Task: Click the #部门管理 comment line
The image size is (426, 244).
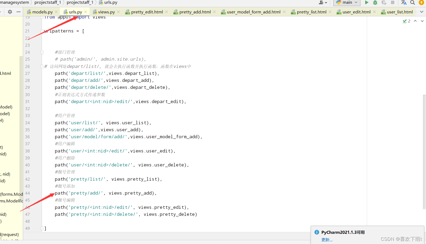Action: pos(65,52)
